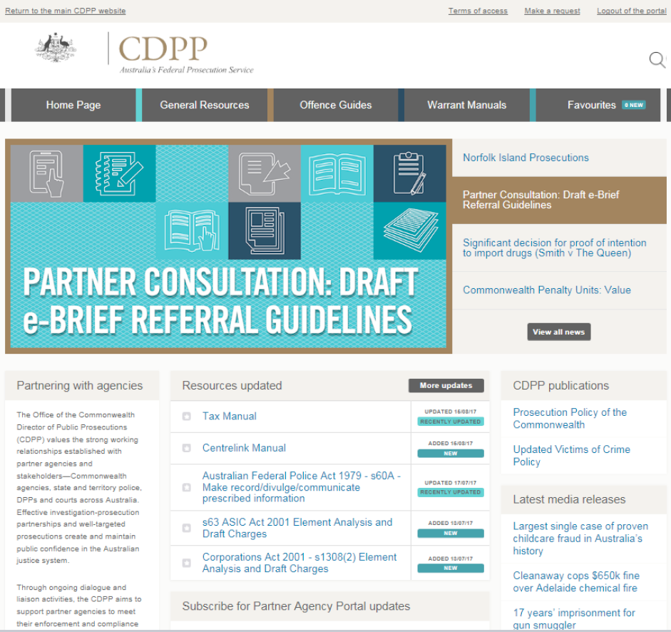The width and height of the screenshot is (671, 632).
Task: Click the Make a request link
Action: coord(553,11)
